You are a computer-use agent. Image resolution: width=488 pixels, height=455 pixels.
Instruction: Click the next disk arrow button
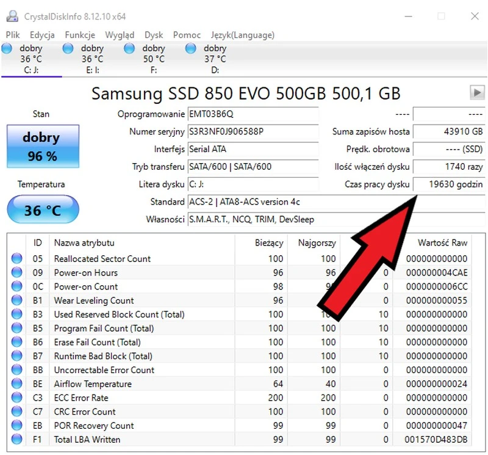(476, 93)
